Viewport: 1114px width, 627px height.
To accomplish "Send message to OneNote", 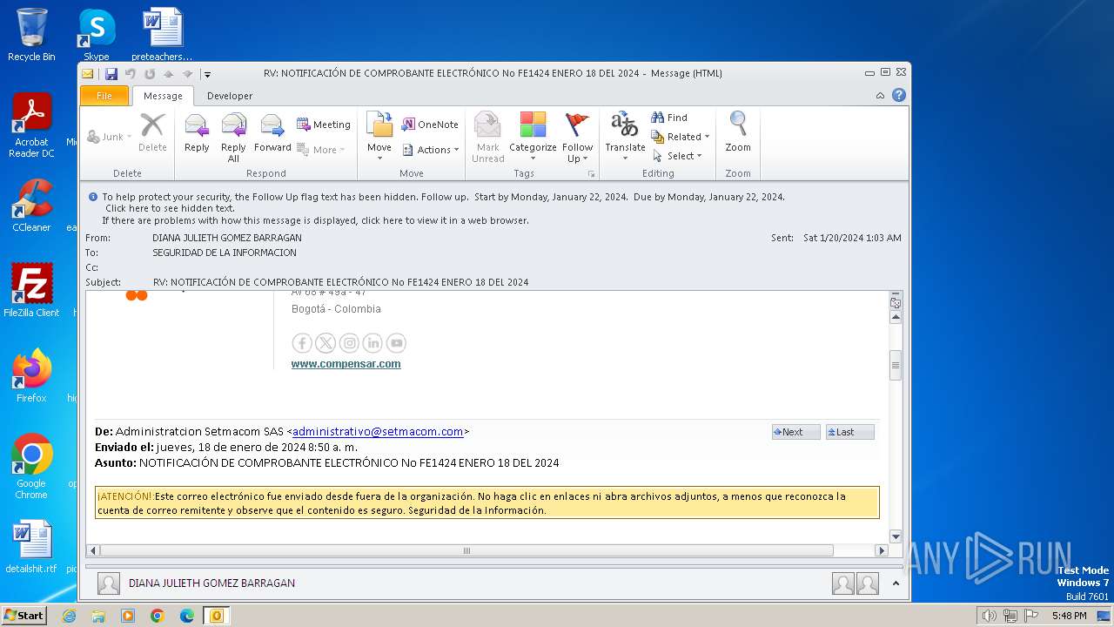I will pyautogui.click(x=430, y=125).
